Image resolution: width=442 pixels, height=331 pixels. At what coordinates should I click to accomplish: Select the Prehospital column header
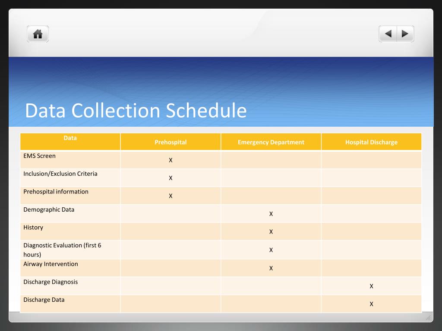(170, 142)
